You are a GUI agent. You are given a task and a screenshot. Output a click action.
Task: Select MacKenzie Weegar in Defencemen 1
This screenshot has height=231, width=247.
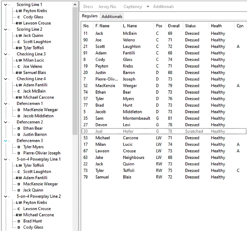point(41,110)
